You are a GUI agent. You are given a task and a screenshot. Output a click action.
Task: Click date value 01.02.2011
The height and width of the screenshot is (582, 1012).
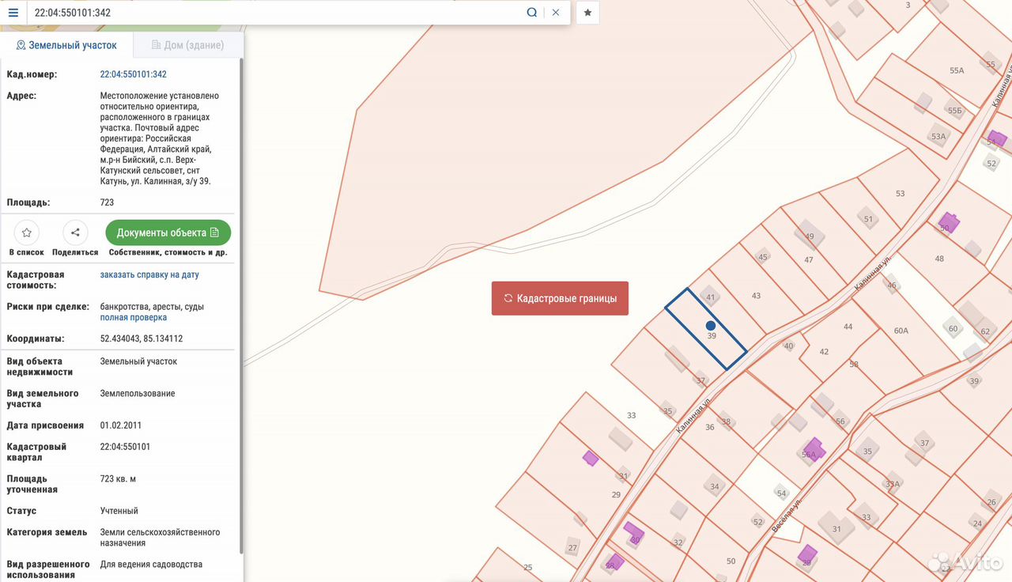(x=121, y=425)
